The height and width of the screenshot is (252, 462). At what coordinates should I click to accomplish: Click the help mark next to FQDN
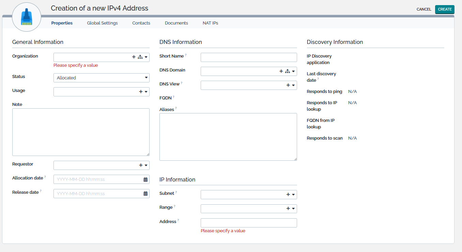click(x=173, y=97)
